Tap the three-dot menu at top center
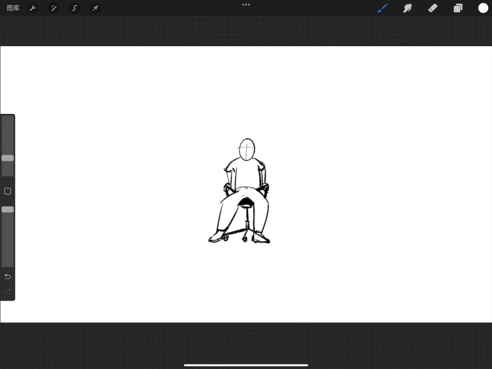 [246, 4]
